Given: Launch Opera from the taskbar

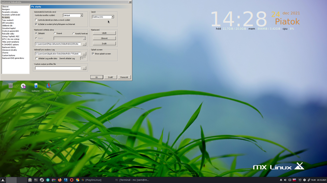Looking at the screenshot, I should pyautogui.click(x=72, y=180).
